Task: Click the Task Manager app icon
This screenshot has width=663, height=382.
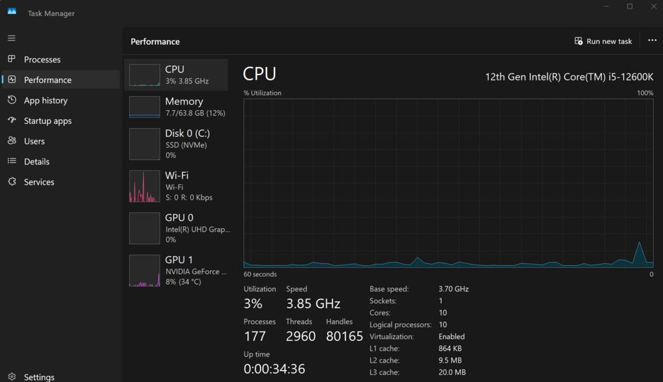Action: (x=12, y=13)
